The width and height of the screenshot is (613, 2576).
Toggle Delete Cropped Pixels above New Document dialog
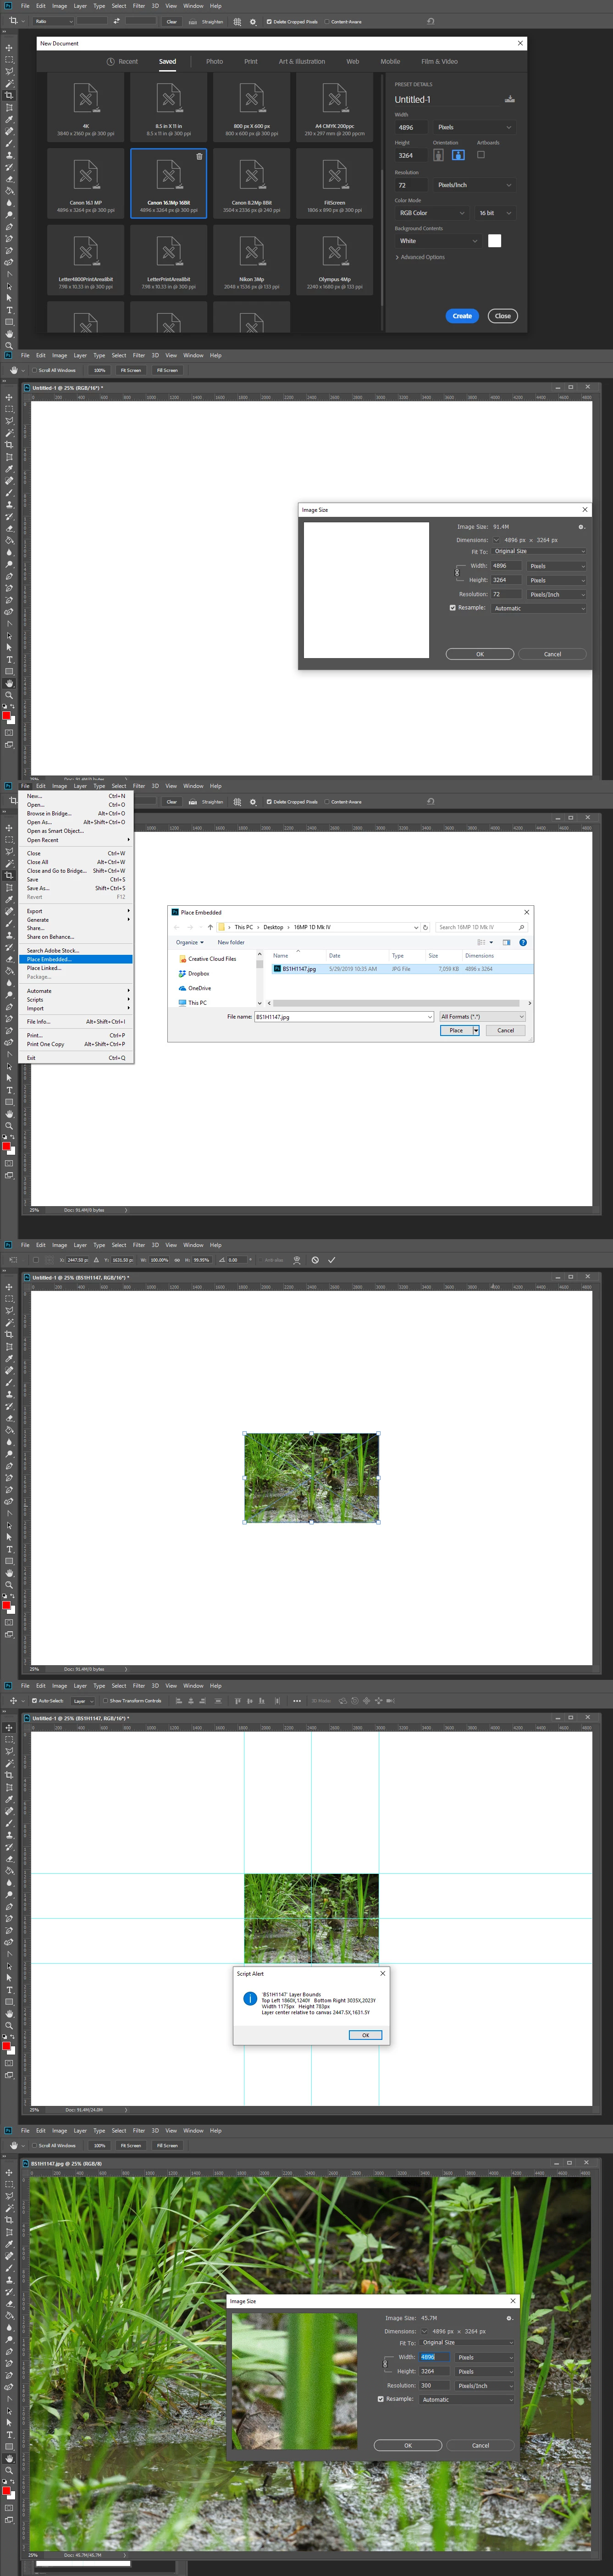point(269,21)
